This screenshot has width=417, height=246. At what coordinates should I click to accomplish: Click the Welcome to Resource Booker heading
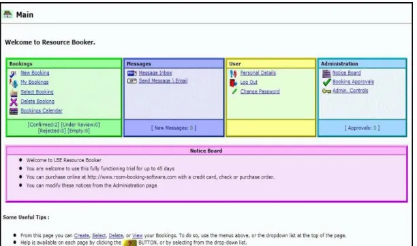[x=50, y=42]
